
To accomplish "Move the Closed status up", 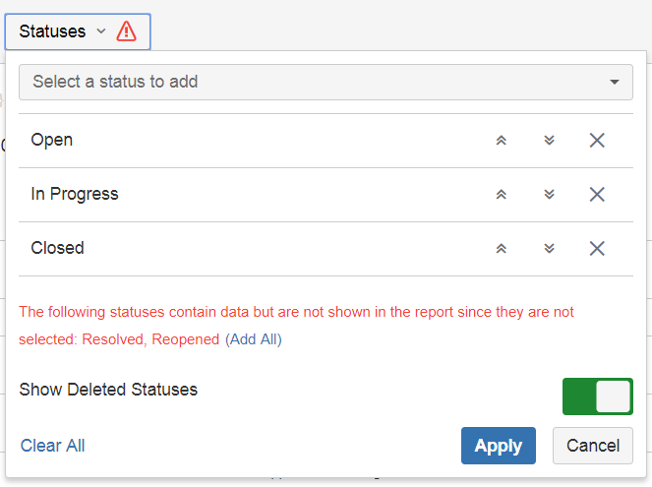I will point(501,249).
